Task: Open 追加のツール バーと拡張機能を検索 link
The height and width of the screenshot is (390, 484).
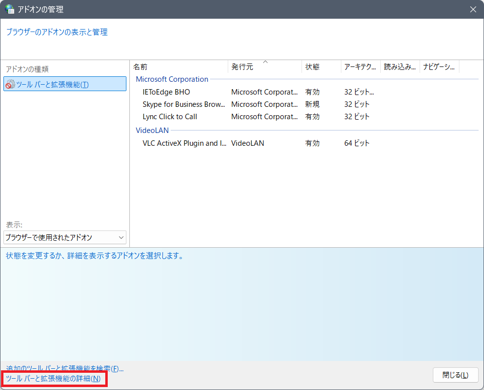Action: click(64, 368)
